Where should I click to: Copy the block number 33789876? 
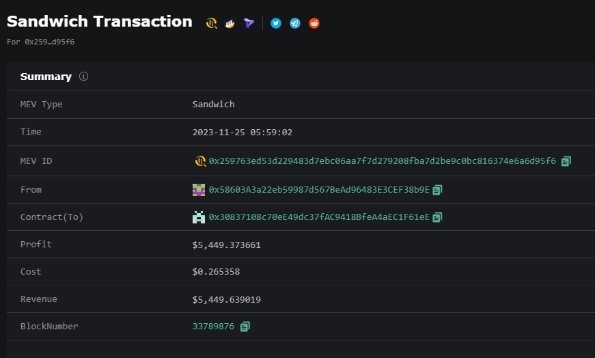pyautogui.click(x=245, y=327)
